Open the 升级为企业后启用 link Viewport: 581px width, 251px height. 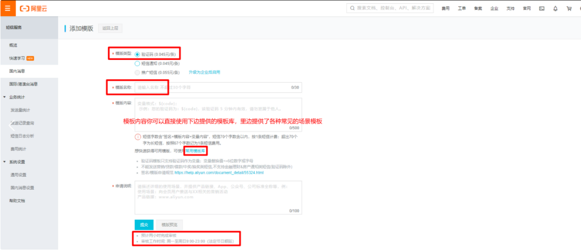(204, 72)
